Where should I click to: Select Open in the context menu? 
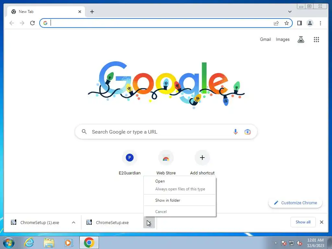pyautogui.click(x=180, y=181)
